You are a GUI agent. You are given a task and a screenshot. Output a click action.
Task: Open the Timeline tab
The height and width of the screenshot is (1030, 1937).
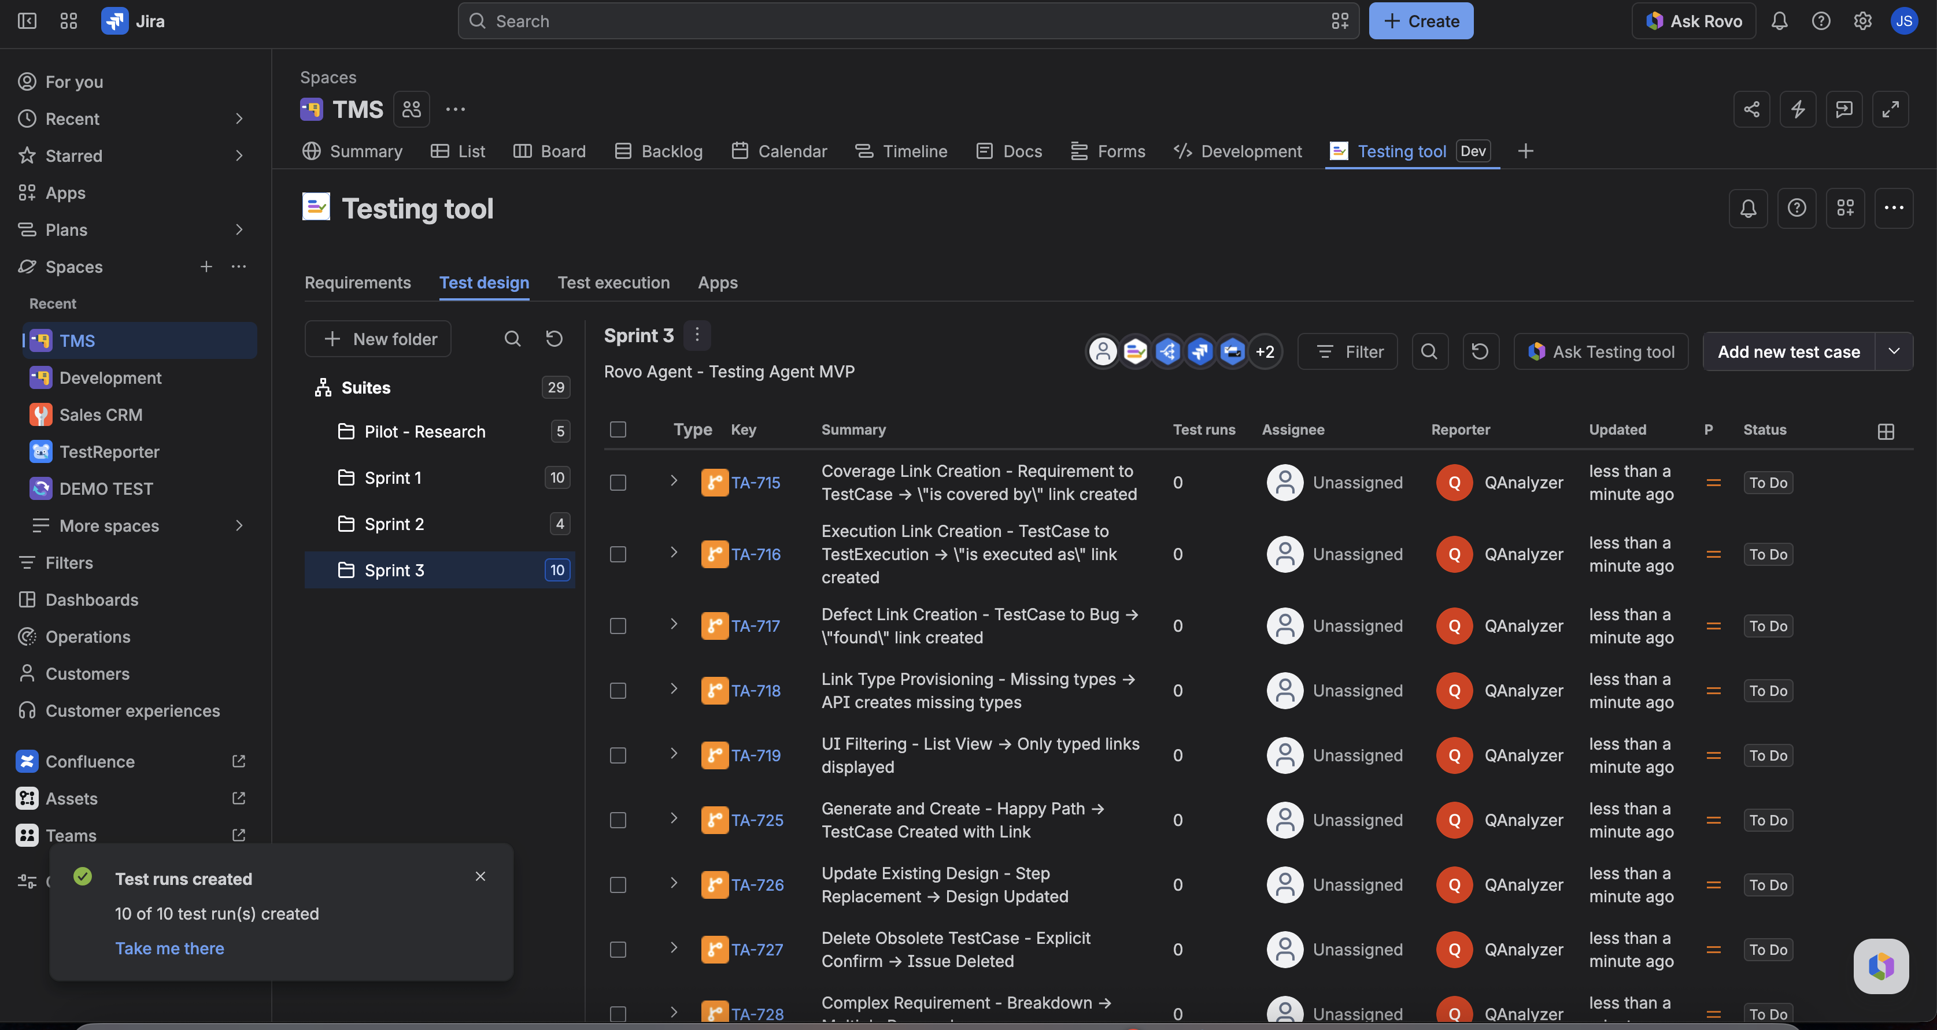coord(901,151)
